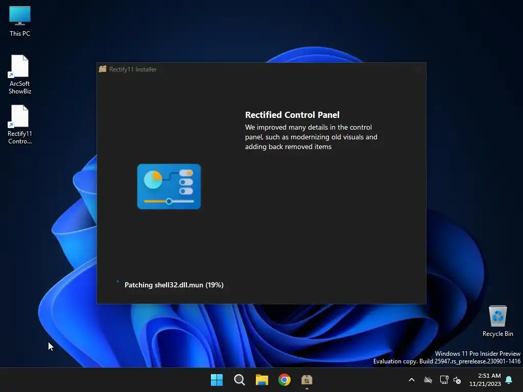
Task: Click the Rectified Control Panel heading
Action: (292, 115)
